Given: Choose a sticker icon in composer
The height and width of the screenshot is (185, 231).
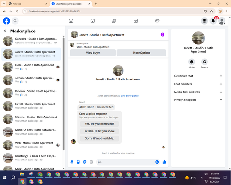Looking at the screenshot, I should [x=85, y=162].
